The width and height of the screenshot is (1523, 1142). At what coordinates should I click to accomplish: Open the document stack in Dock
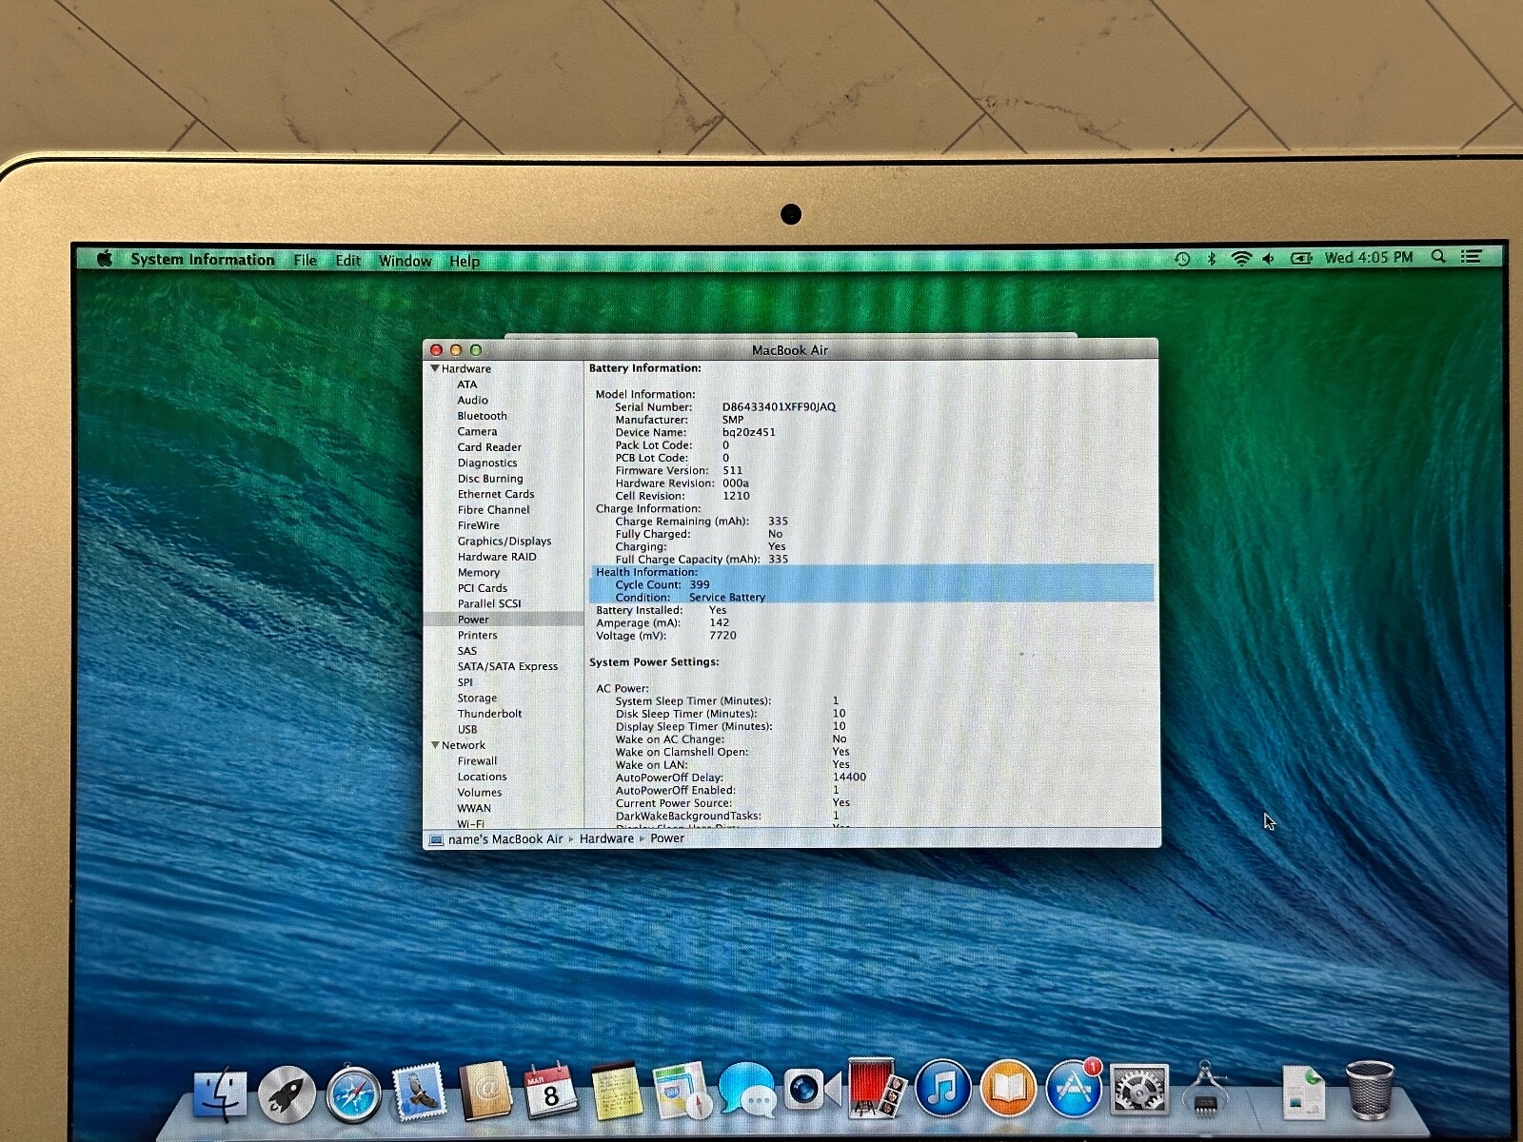[x=1302, y=1093]
